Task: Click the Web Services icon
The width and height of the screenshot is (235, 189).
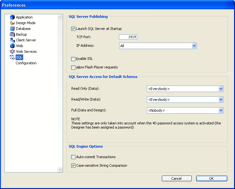Action: tap(12, 52)
